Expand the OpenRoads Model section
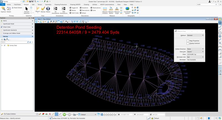This screenshot has height=120, width=222. tap(32, 24)
